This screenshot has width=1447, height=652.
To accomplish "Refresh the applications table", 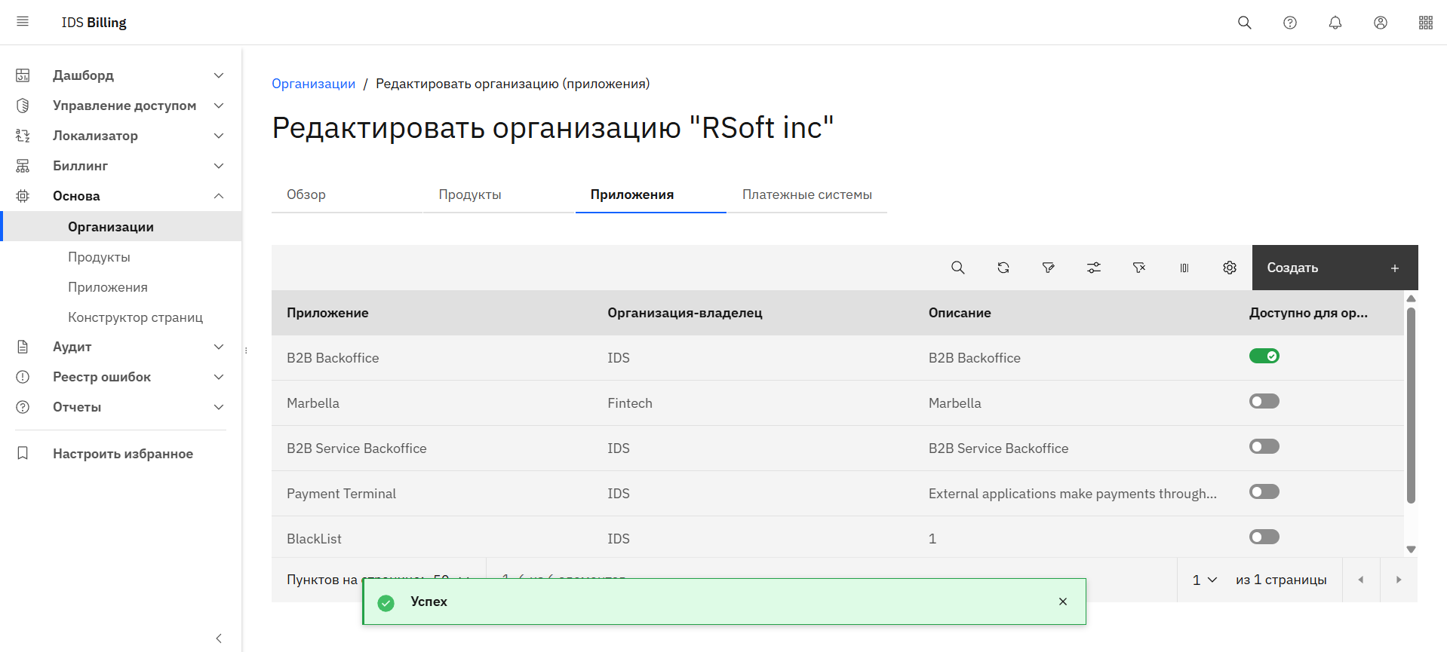I will (x=1003, y=268).
